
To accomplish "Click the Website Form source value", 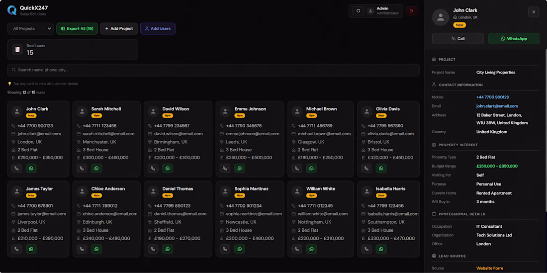I will point(490,268).
